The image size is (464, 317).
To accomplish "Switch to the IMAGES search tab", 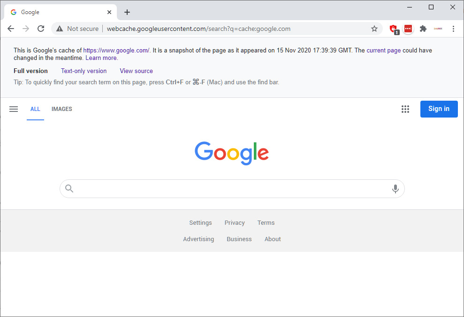I will pyautogui.click(x=62, y=109).
